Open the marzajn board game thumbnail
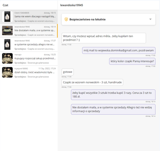 coord(7,59)
